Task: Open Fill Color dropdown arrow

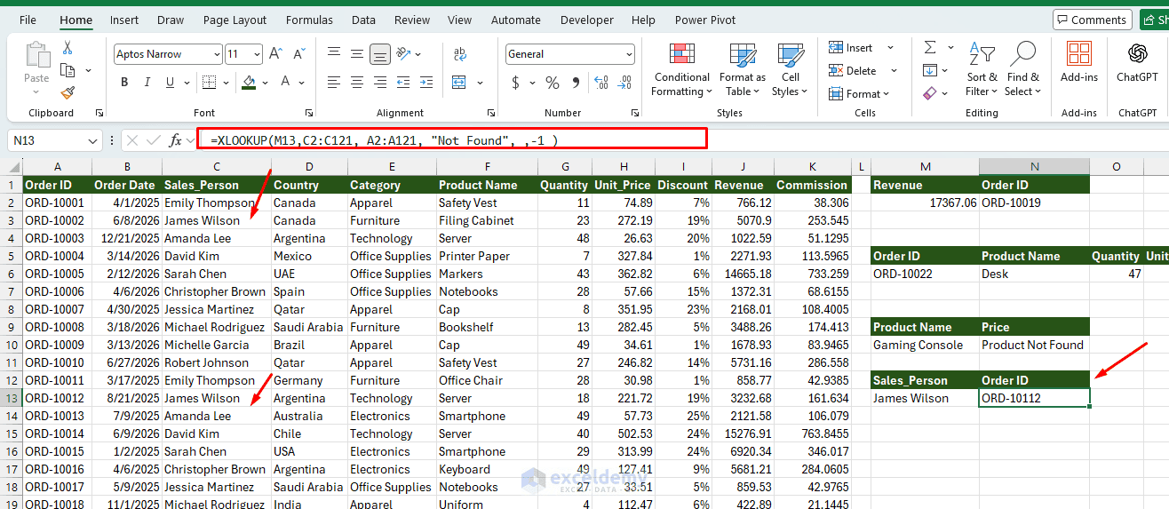Action: 266,83
